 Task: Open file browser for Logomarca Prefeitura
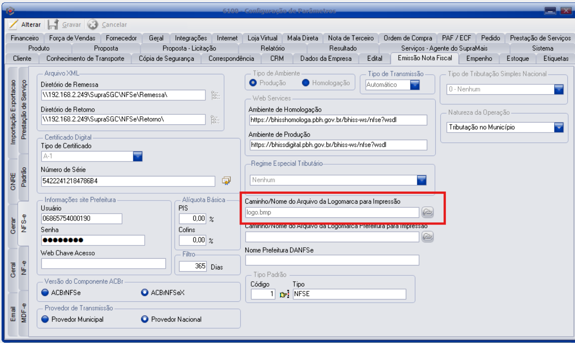pyautogui.click(x=427, y=236)
